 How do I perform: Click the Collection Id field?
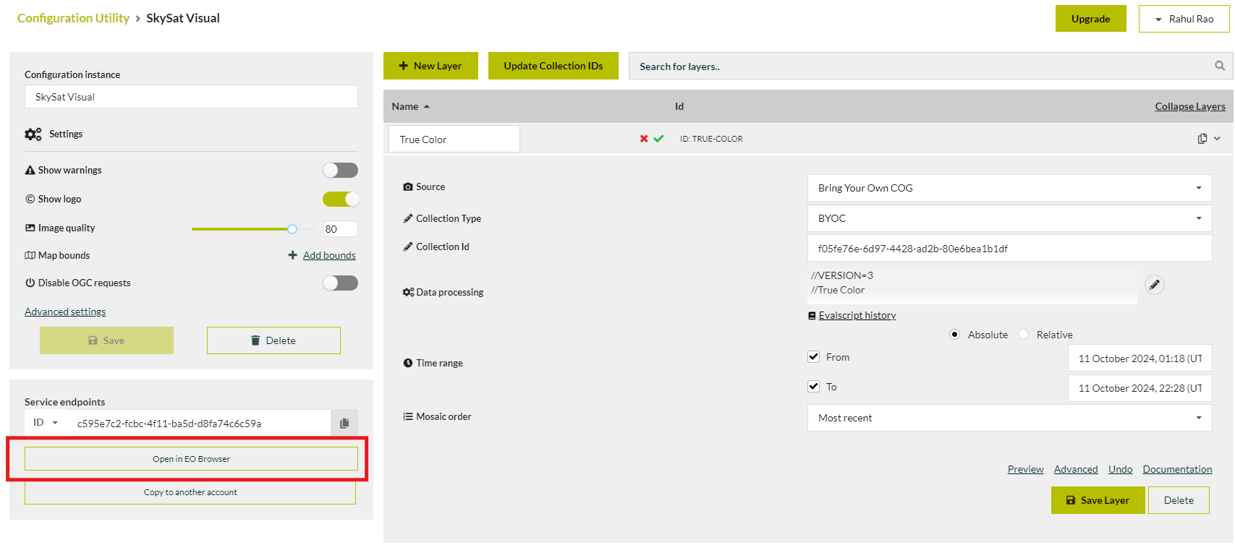(x=1009, y=248)
